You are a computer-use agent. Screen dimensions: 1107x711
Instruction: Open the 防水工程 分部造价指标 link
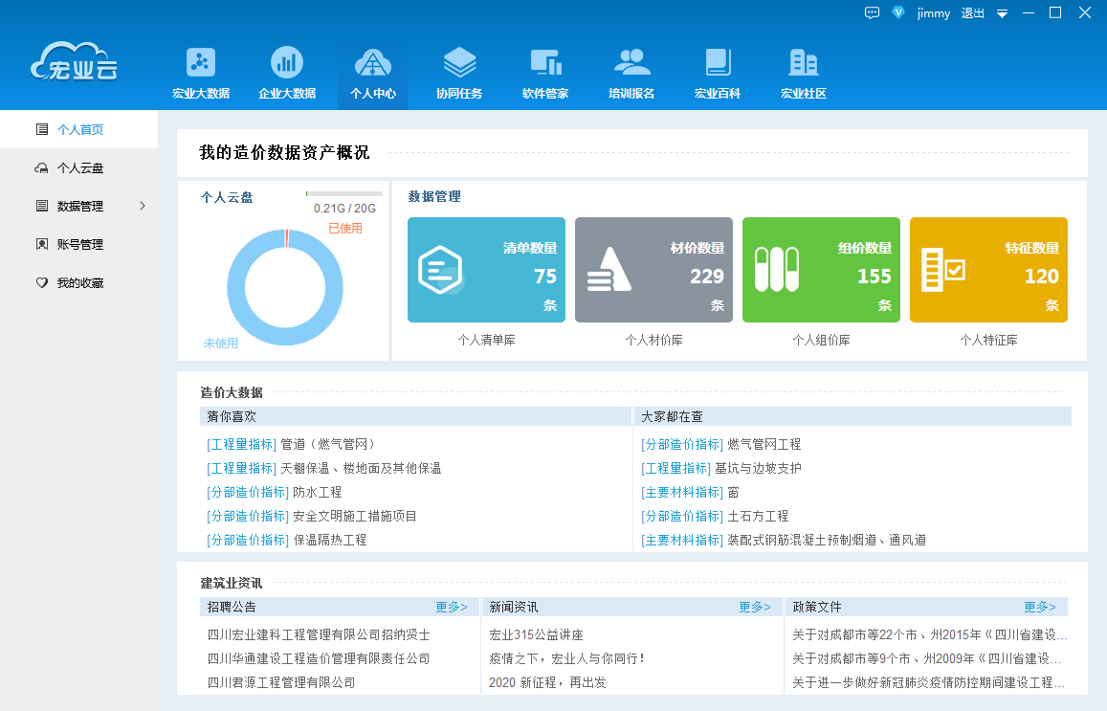(278, 492)
